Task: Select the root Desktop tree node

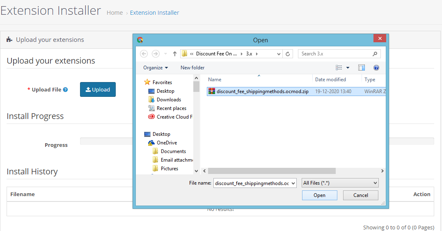Action: (161, 134)
